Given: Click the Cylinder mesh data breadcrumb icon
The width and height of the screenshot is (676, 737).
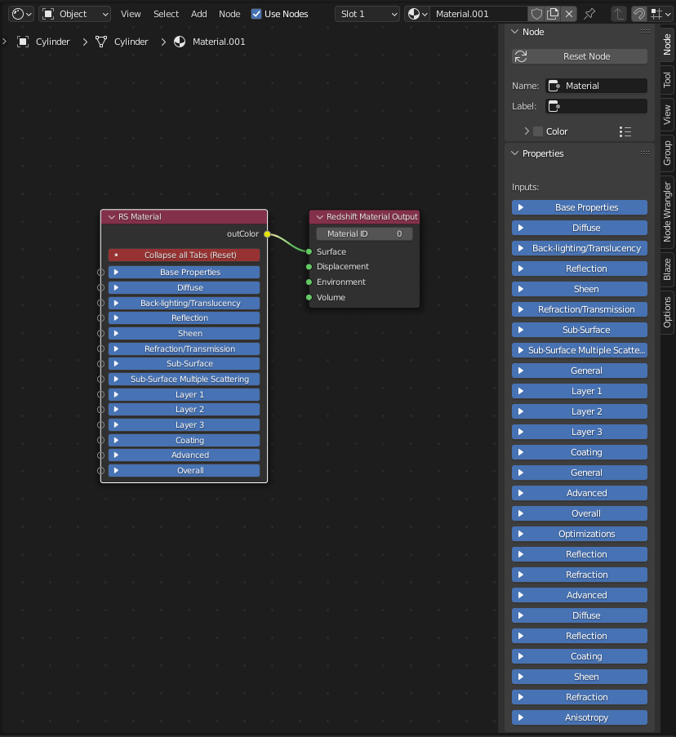Looking at the screenshot, I should click(101, 42).
